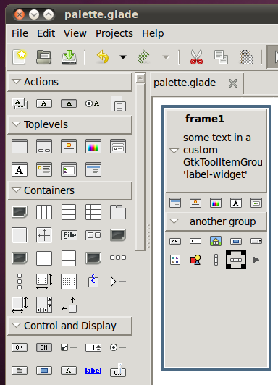Open the redo history dropdown arrow
Screen dimensions: 278x385
point(166,57)
